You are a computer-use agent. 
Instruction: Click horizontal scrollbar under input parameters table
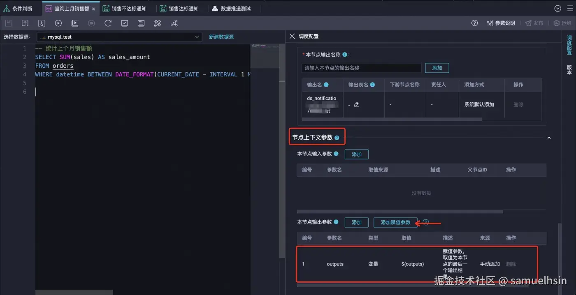click(400, 212)
